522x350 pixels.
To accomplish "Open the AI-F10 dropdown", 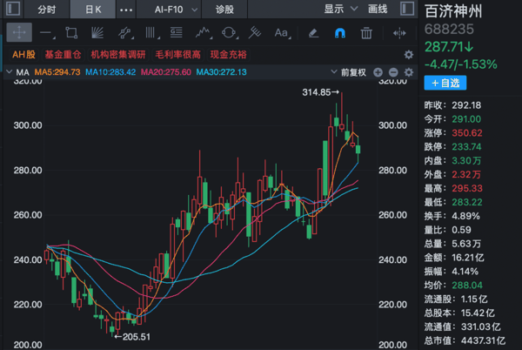I will tap(176, 10).
